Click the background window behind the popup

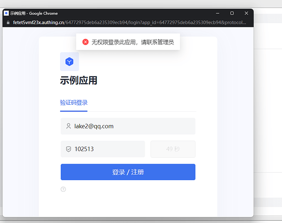pyautogui.click(x=268, y=111)
